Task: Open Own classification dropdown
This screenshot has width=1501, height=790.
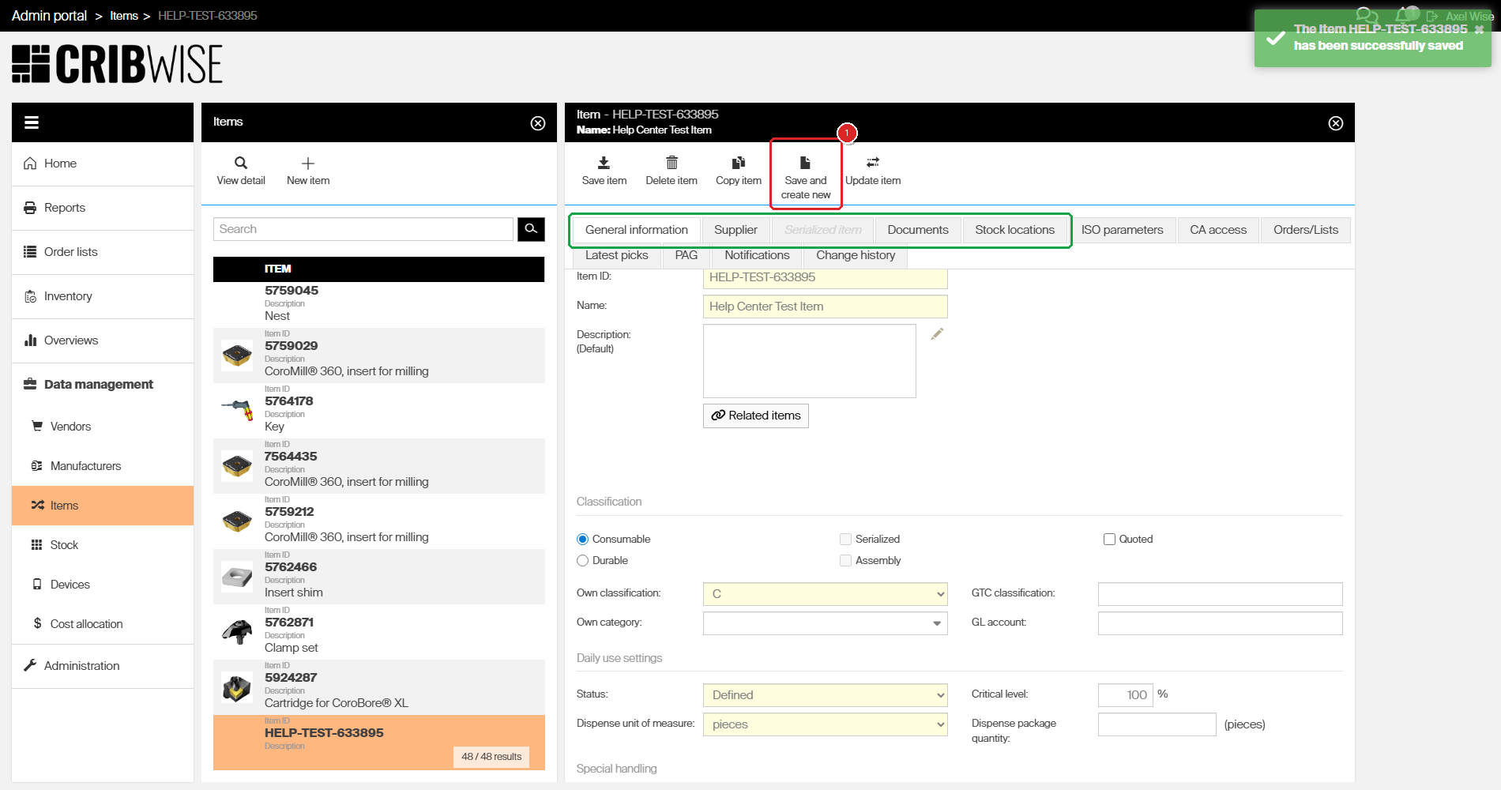Action: pos(826,594)
